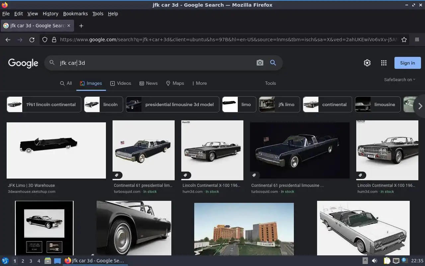Open the framed black car memorabilia image
Viewport: 425px width, 266px height.
pos(44,228)
